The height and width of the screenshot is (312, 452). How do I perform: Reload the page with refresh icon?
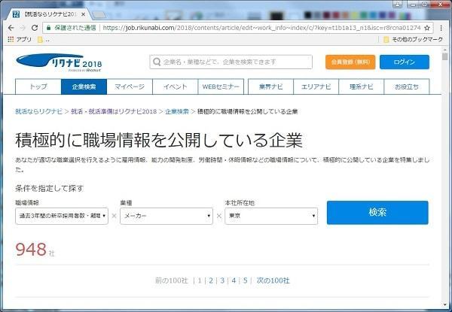(35, 28)
